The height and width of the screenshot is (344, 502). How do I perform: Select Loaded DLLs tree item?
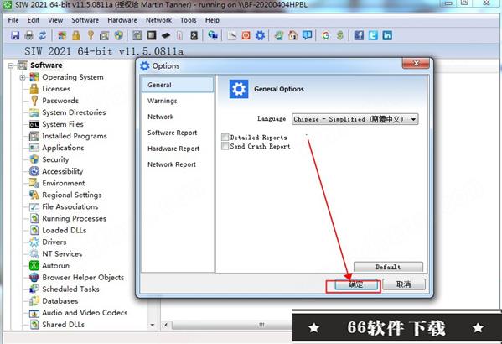(65, 230)
